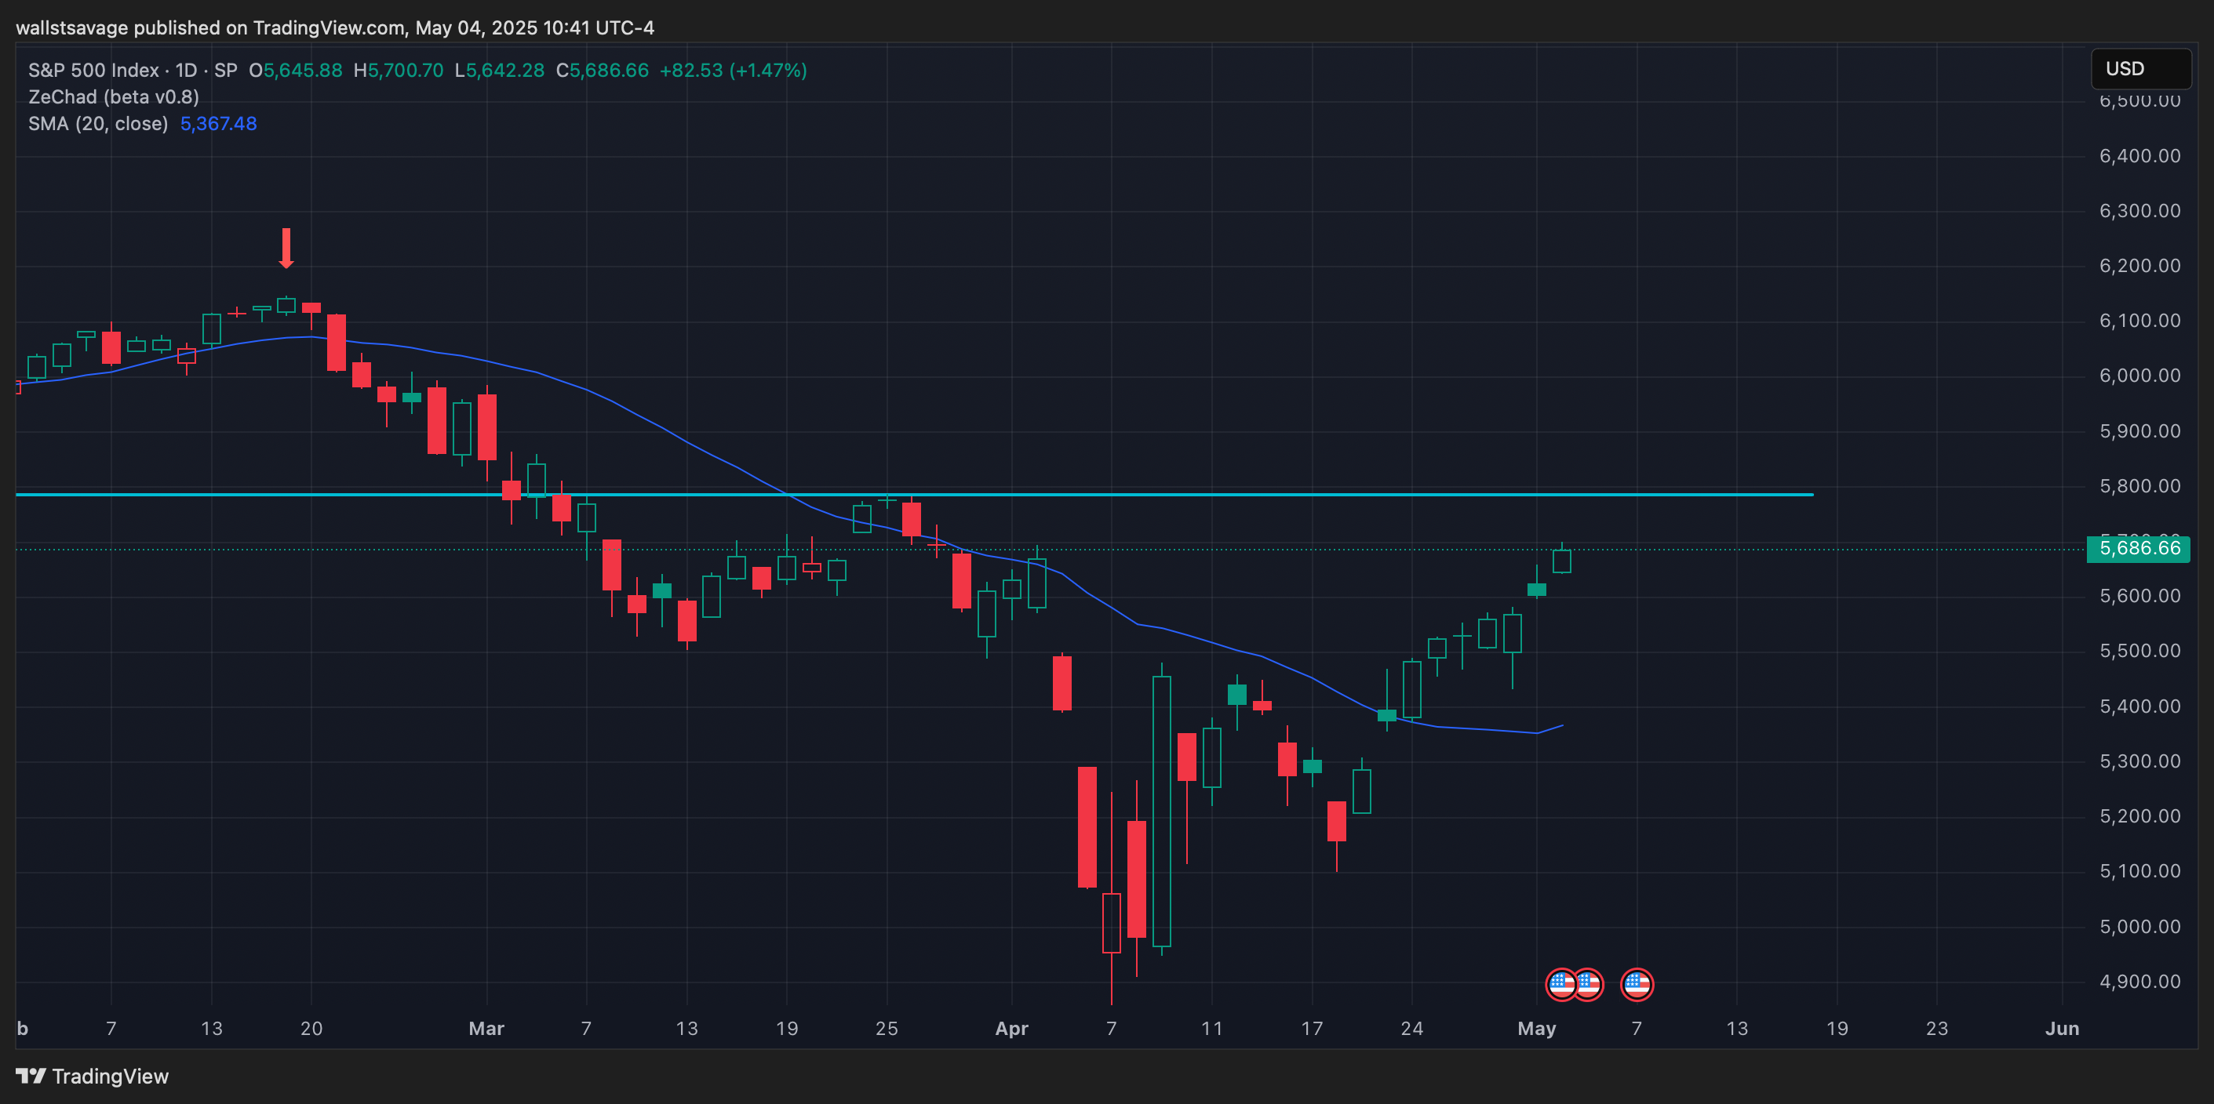The width and height of the screenshot is (2214, 1104).
Task: Open the US flag event near May 7
Action: (x=1637, y=985)
